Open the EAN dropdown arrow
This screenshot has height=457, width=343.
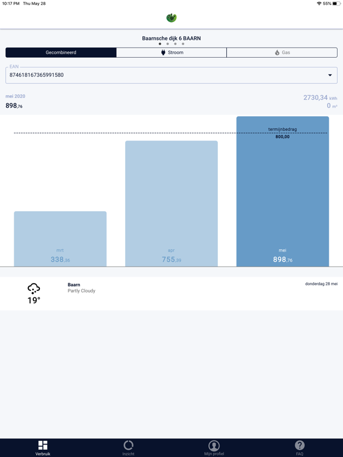[x=330, y=75]
